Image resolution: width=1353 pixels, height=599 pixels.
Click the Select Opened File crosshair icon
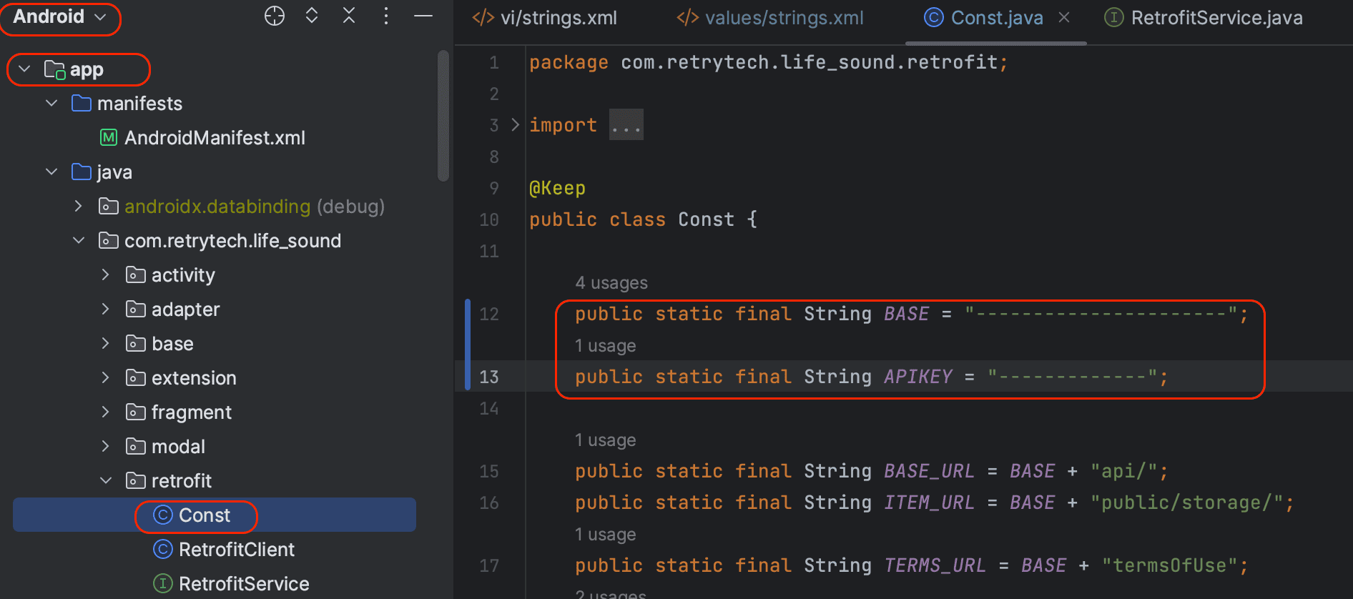275,16
